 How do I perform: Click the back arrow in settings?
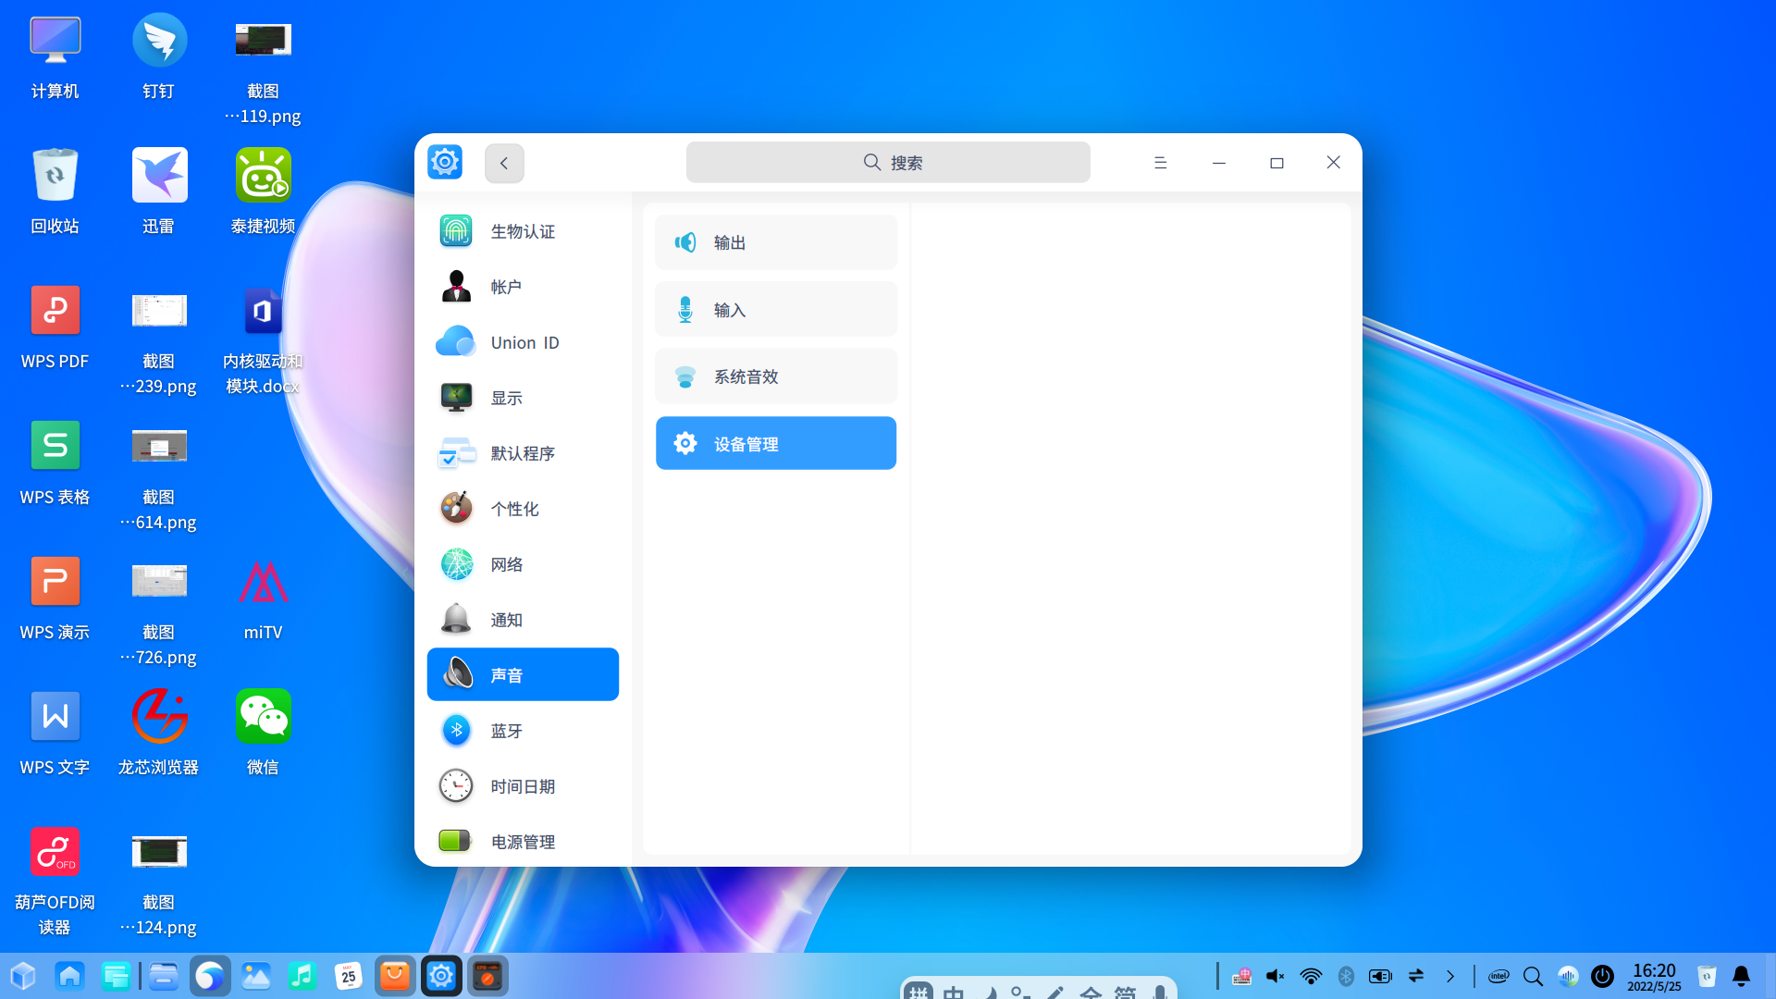coord(504,162)
